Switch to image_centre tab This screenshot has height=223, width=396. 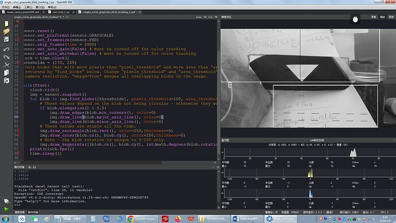pyautogui.click(x=22, y=12)
